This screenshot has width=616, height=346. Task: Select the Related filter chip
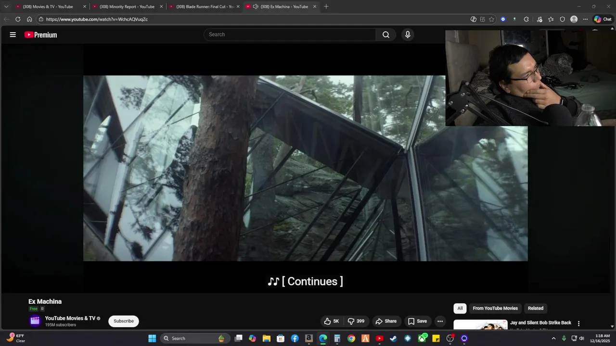tap(536, 309)
